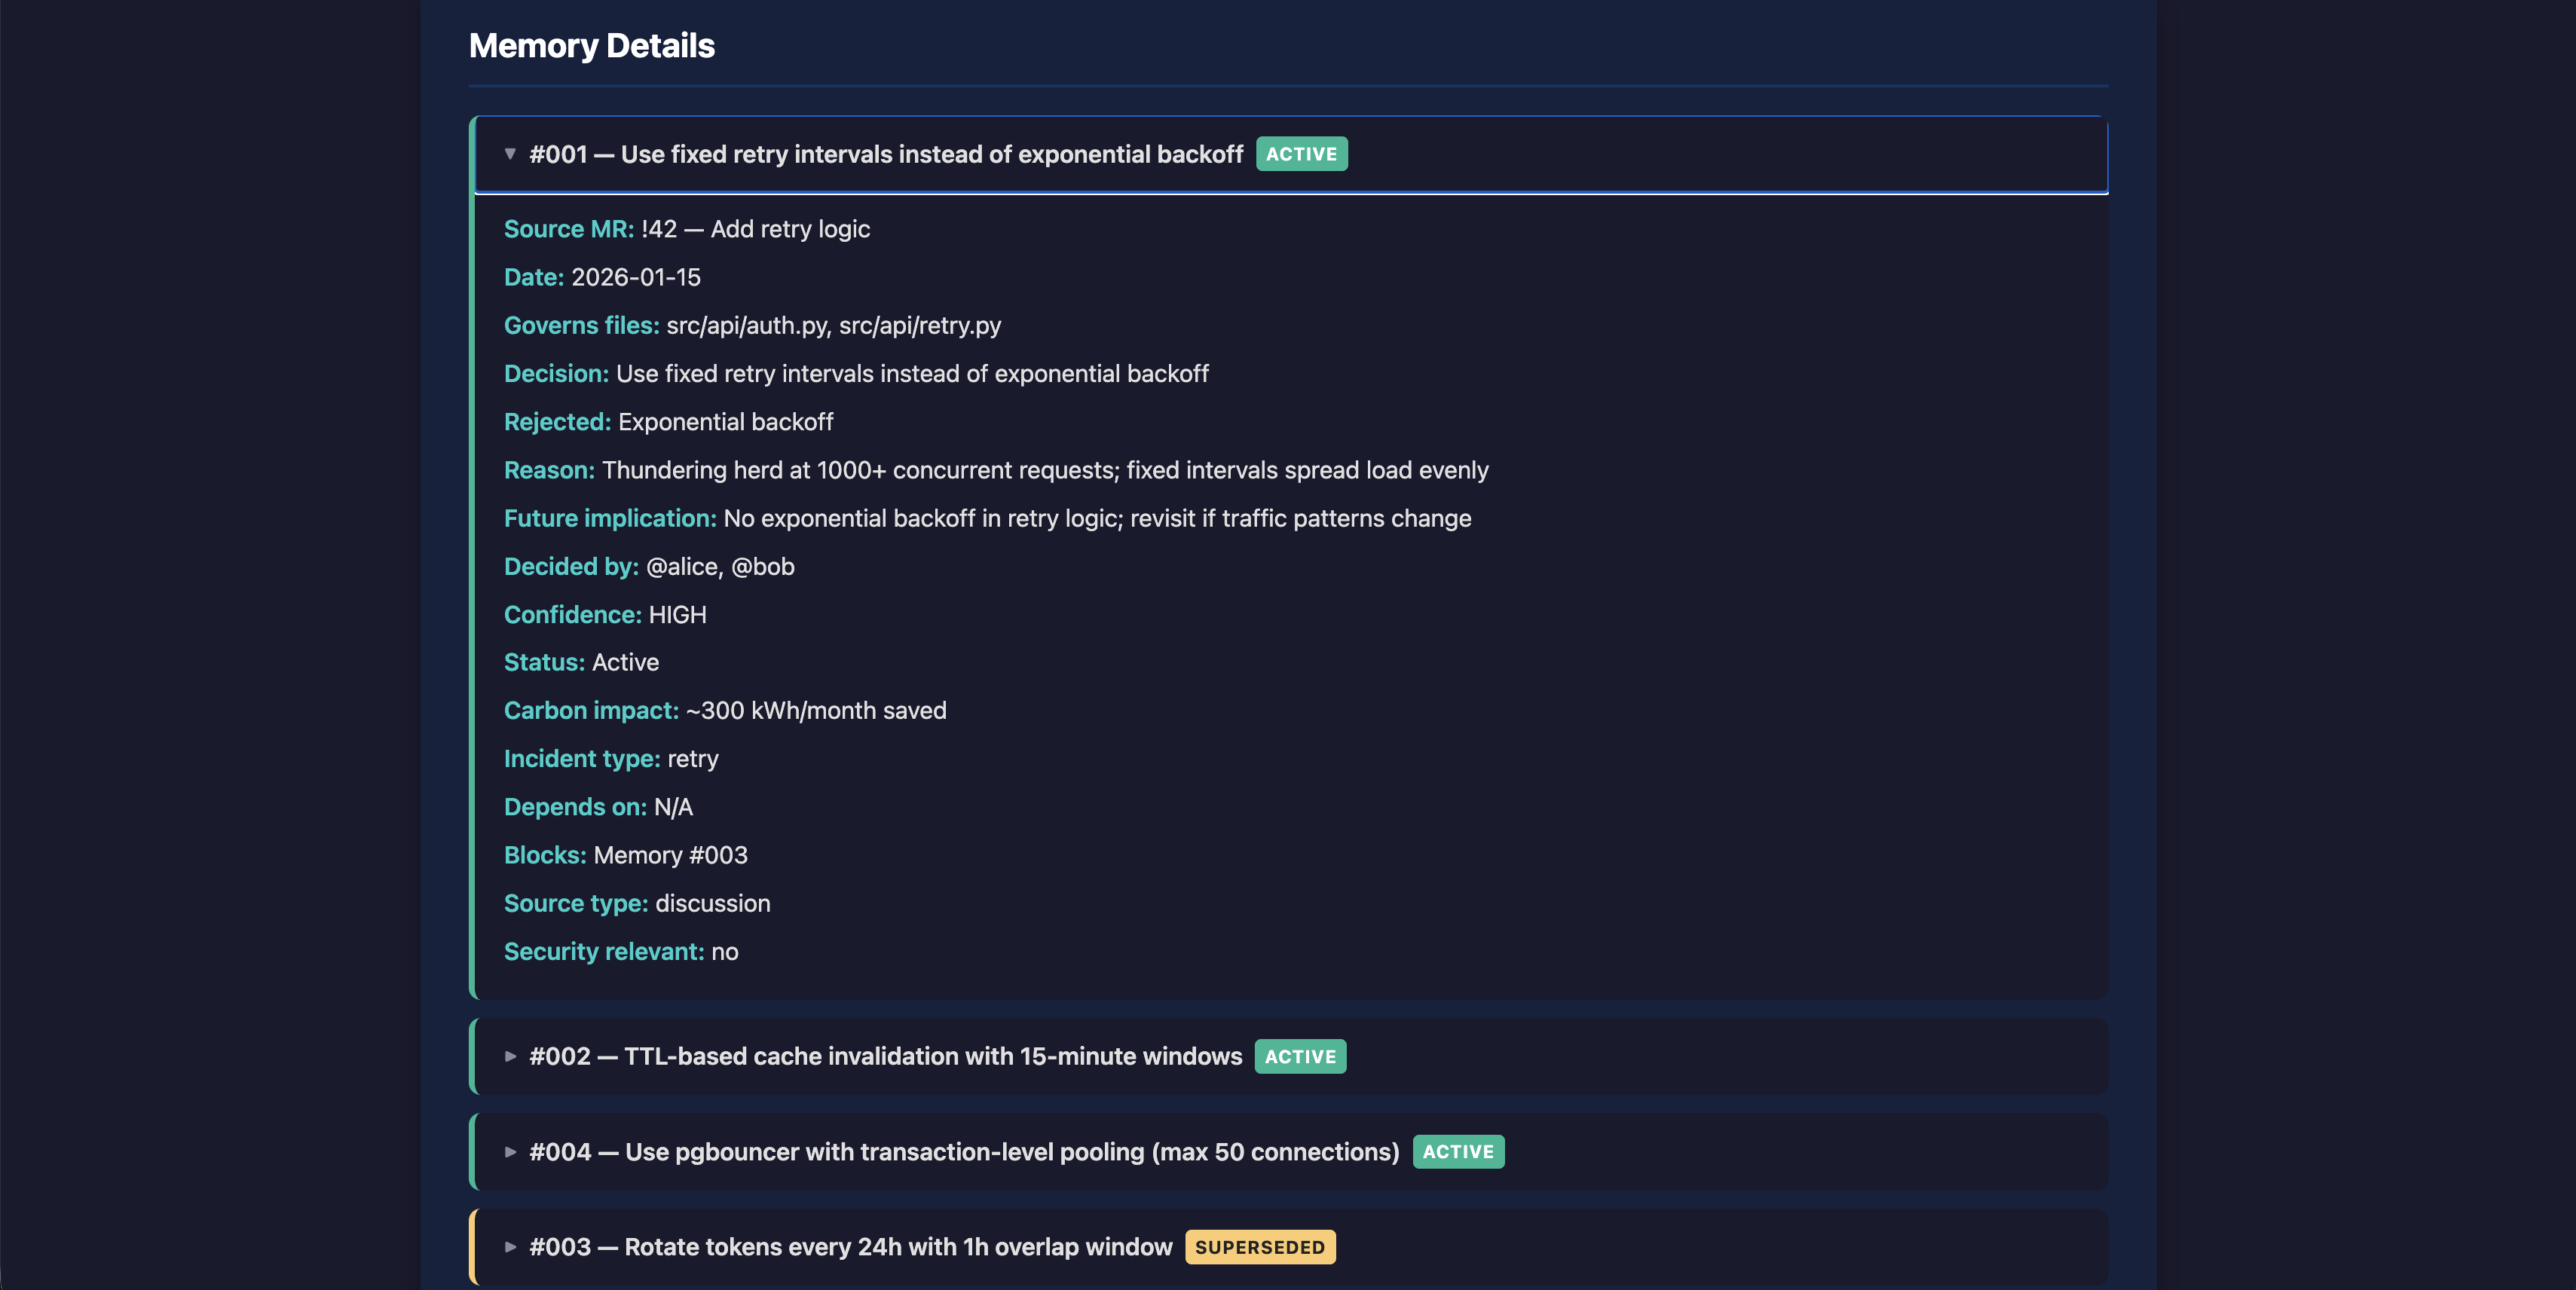2576x1290 pixels.
Task: Click the @alice, @bob Decided by value
Action: (x=720, y=566)
